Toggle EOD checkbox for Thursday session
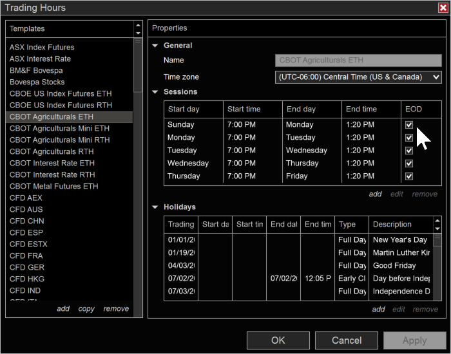The width and height of the screenshot is (451, 354). coord(409,176)
